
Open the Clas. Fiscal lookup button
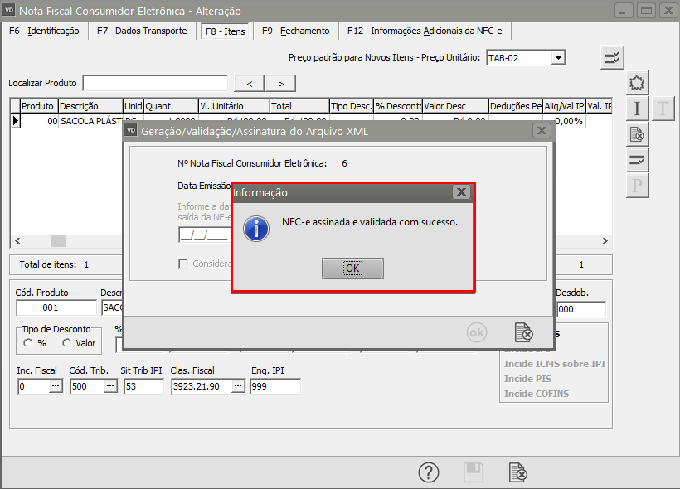tap(238, 386)
